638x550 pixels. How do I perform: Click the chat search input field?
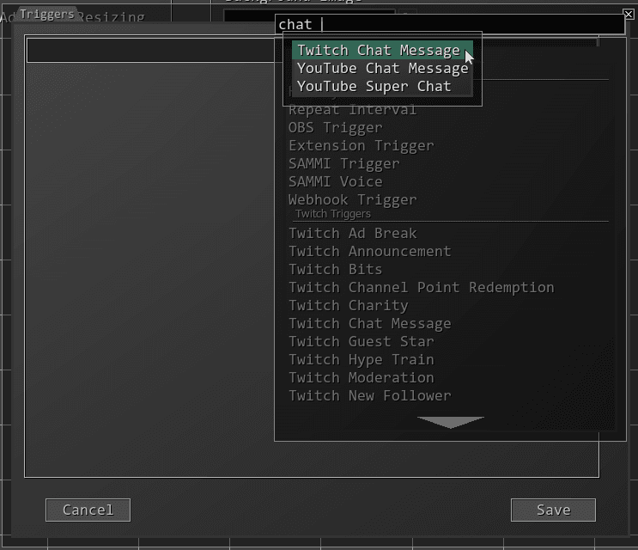tap(450, 24)
